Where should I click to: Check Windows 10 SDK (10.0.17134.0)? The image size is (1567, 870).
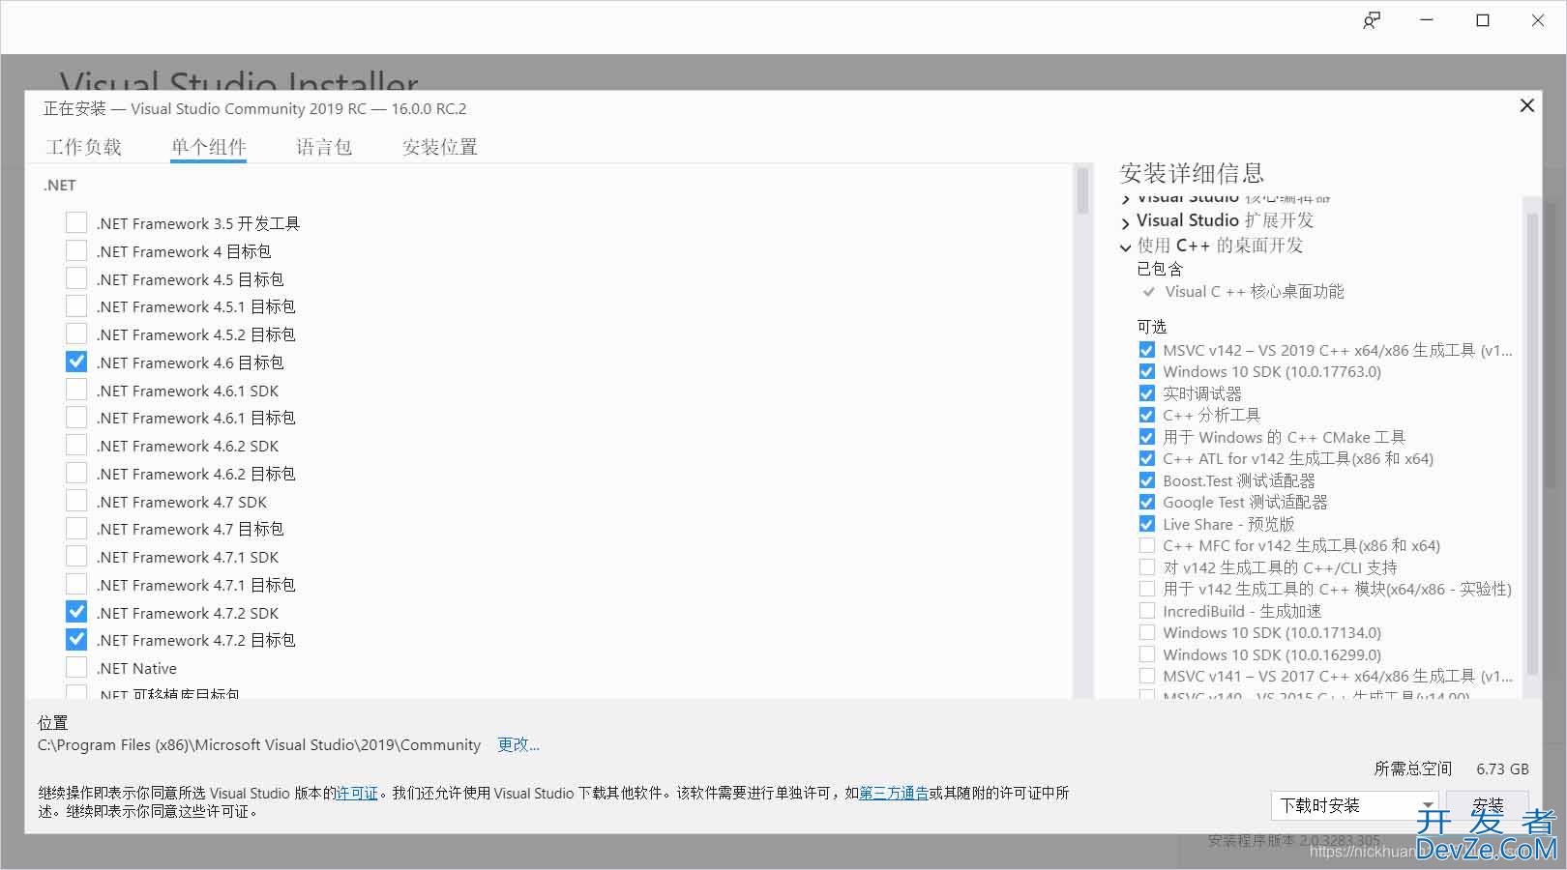(x=1147, y=632)
